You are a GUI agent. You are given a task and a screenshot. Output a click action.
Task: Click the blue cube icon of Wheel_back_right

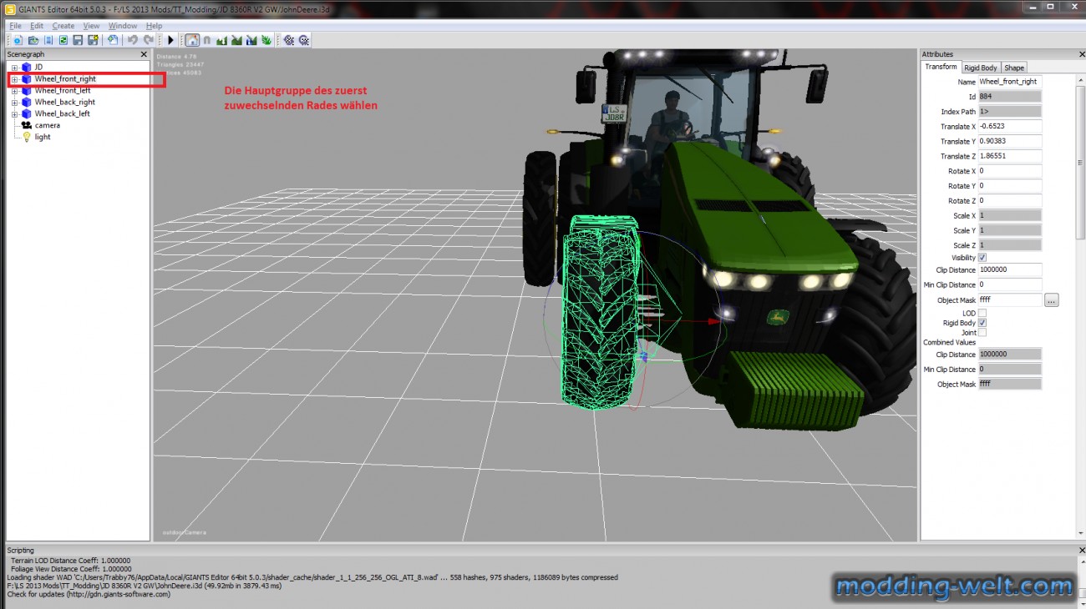26,102
